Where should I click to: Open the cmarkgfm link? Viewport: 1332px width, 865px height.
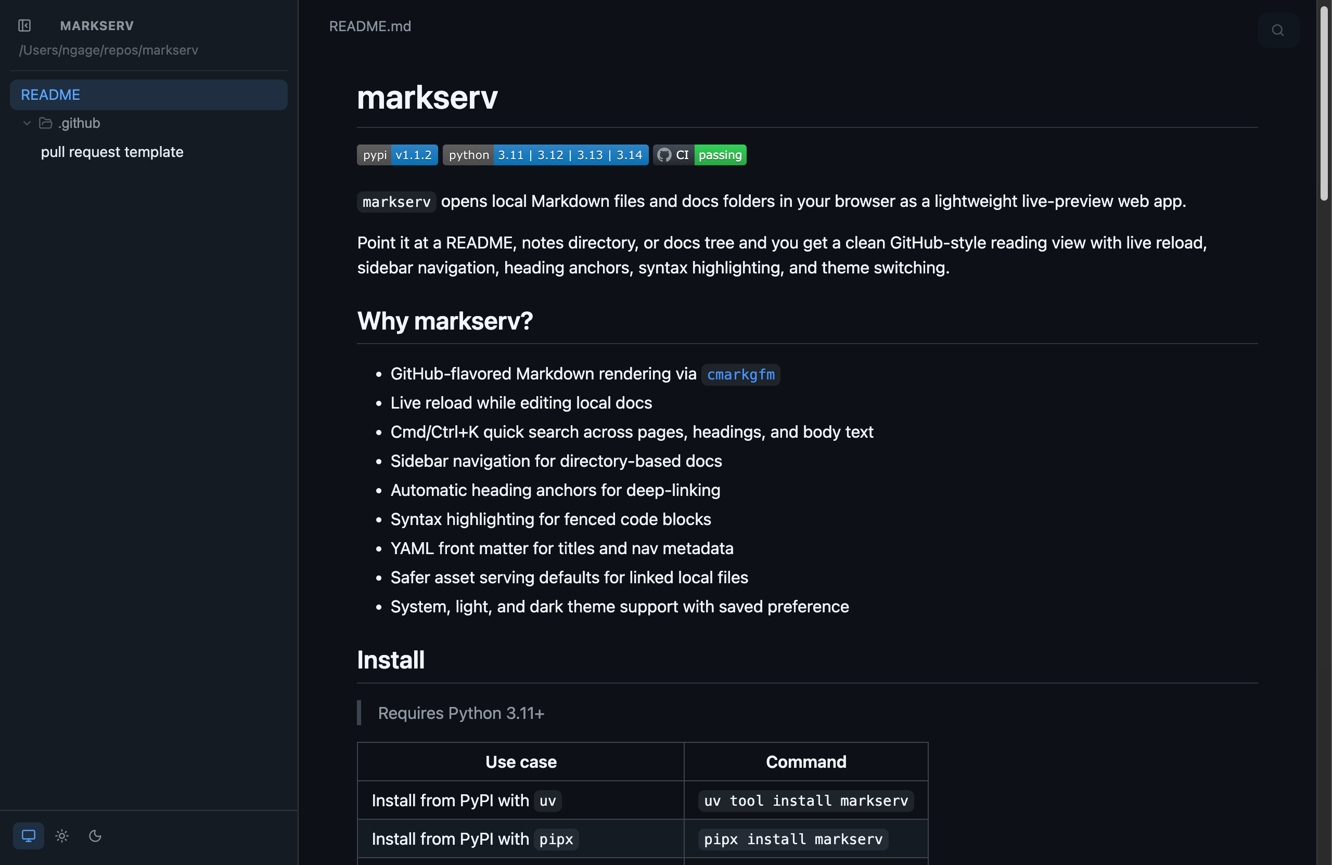tap(740, 375)
